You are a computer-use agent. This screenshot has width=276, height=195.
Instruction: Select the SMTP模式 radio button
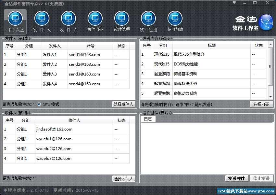pos(39,104)
